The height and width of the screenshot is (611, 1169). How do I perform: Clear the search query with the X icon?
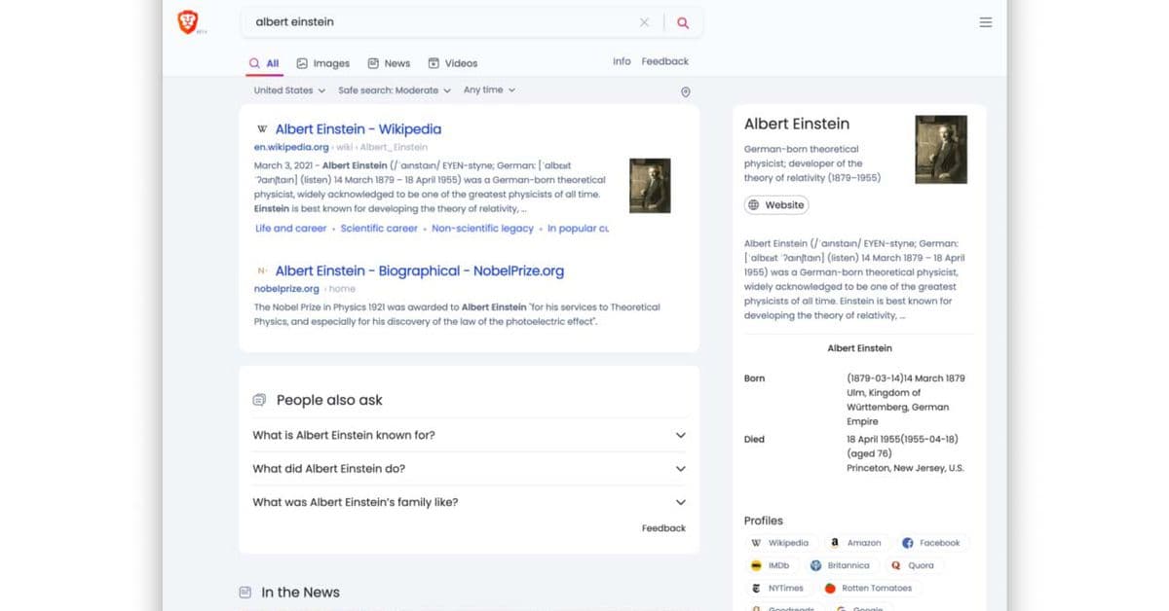(644, 22)
